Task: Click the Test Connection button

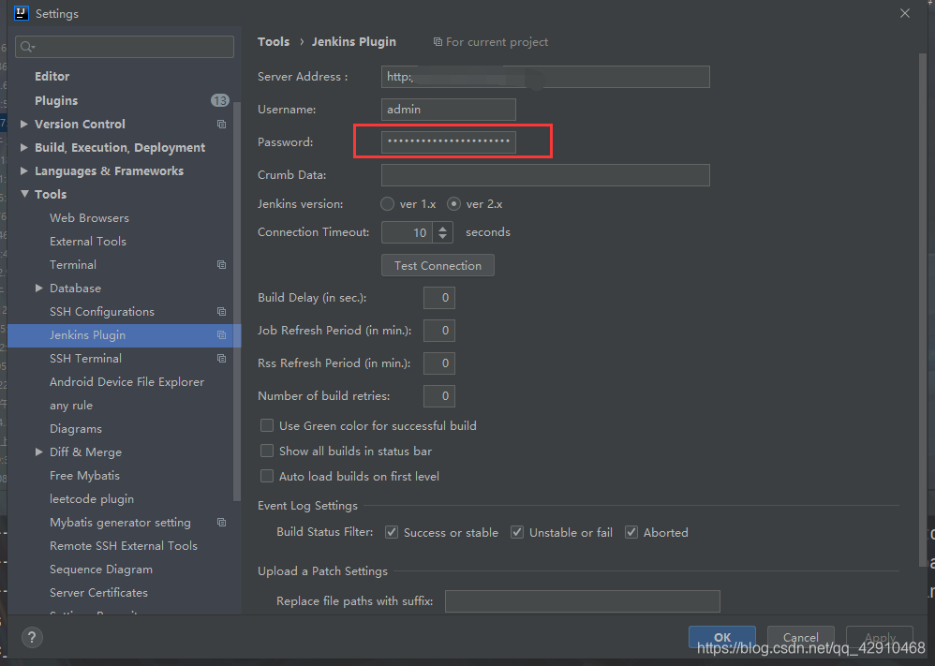Action: coord(438,265)
